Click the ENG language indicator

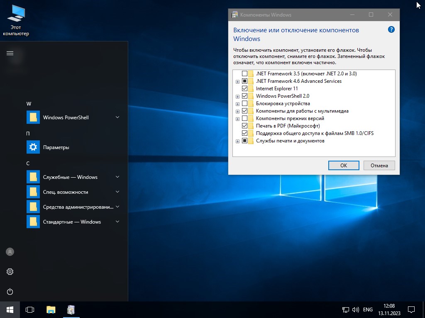[368, 309]
